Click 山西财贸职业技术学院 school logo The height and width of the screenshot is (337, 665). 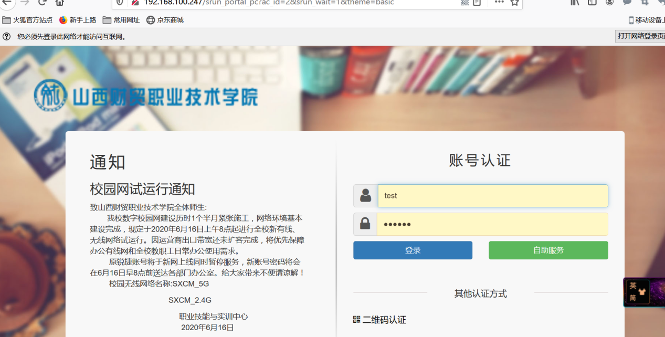point(146,96)
